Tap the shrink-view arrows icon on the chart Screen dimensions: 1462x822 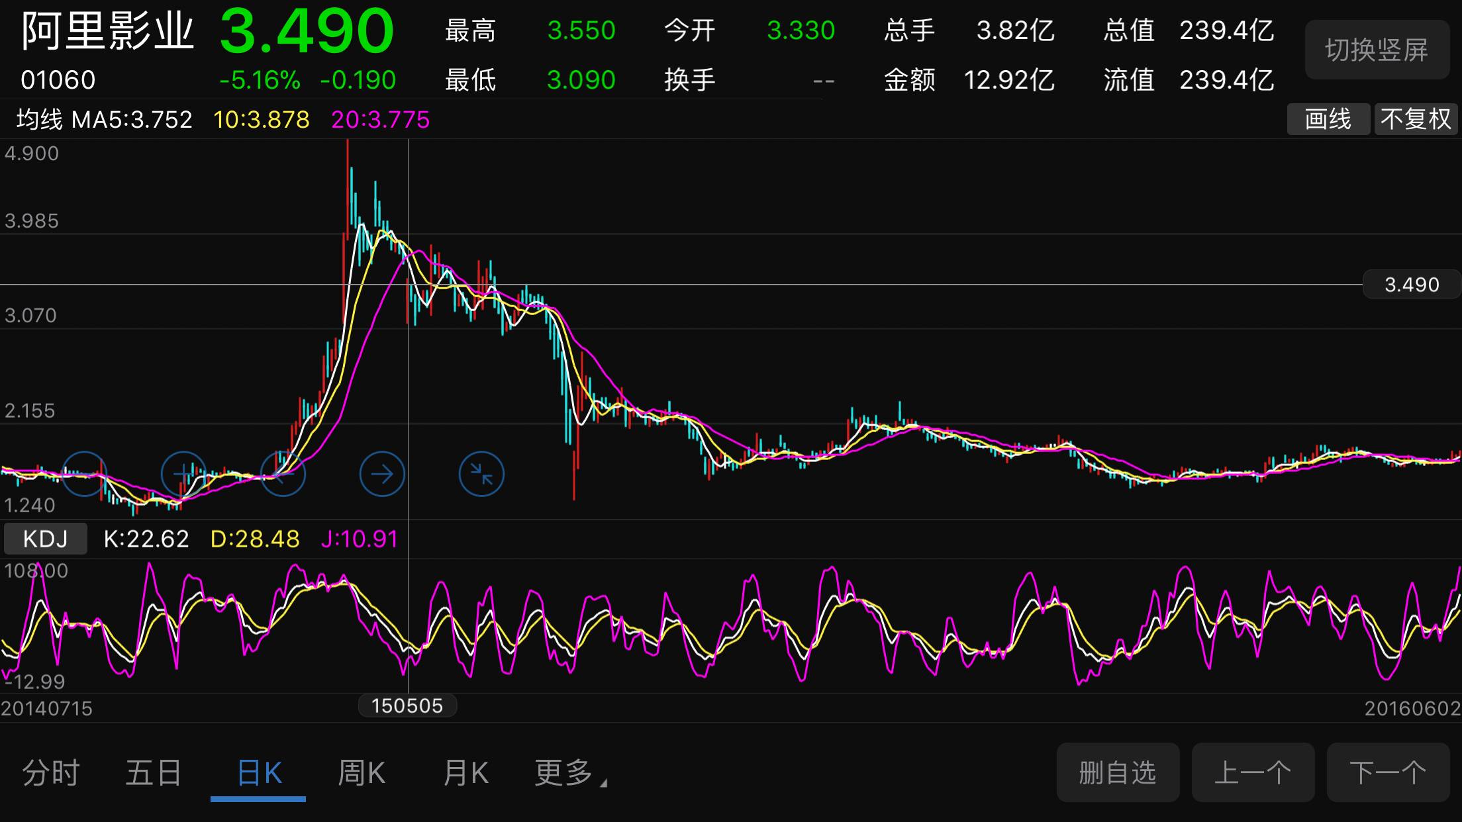[x=481, y=473]
